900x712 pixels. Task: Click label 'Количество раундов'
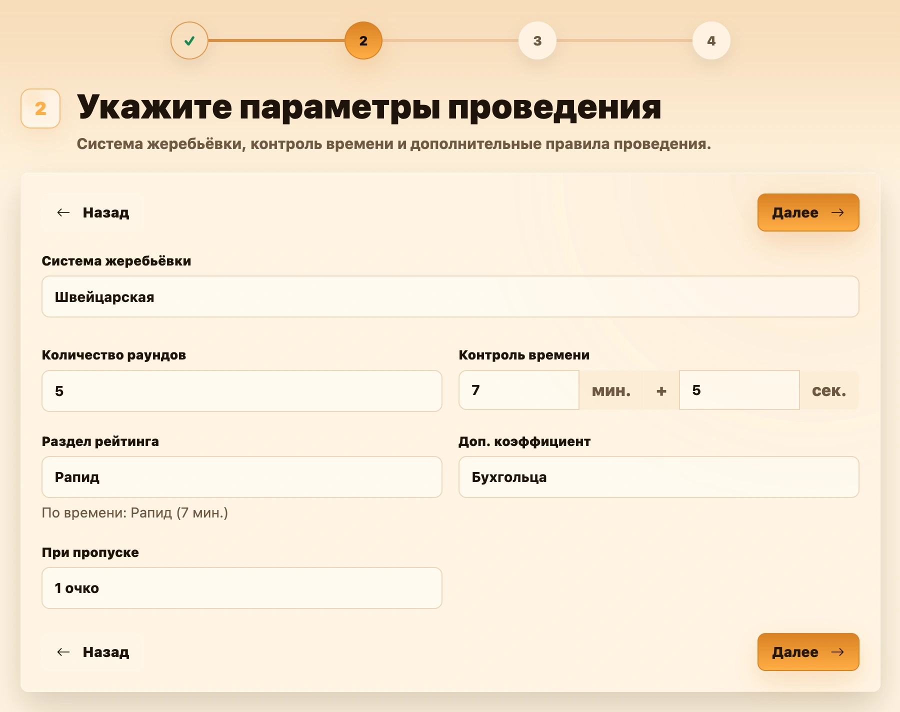[114, 355]
